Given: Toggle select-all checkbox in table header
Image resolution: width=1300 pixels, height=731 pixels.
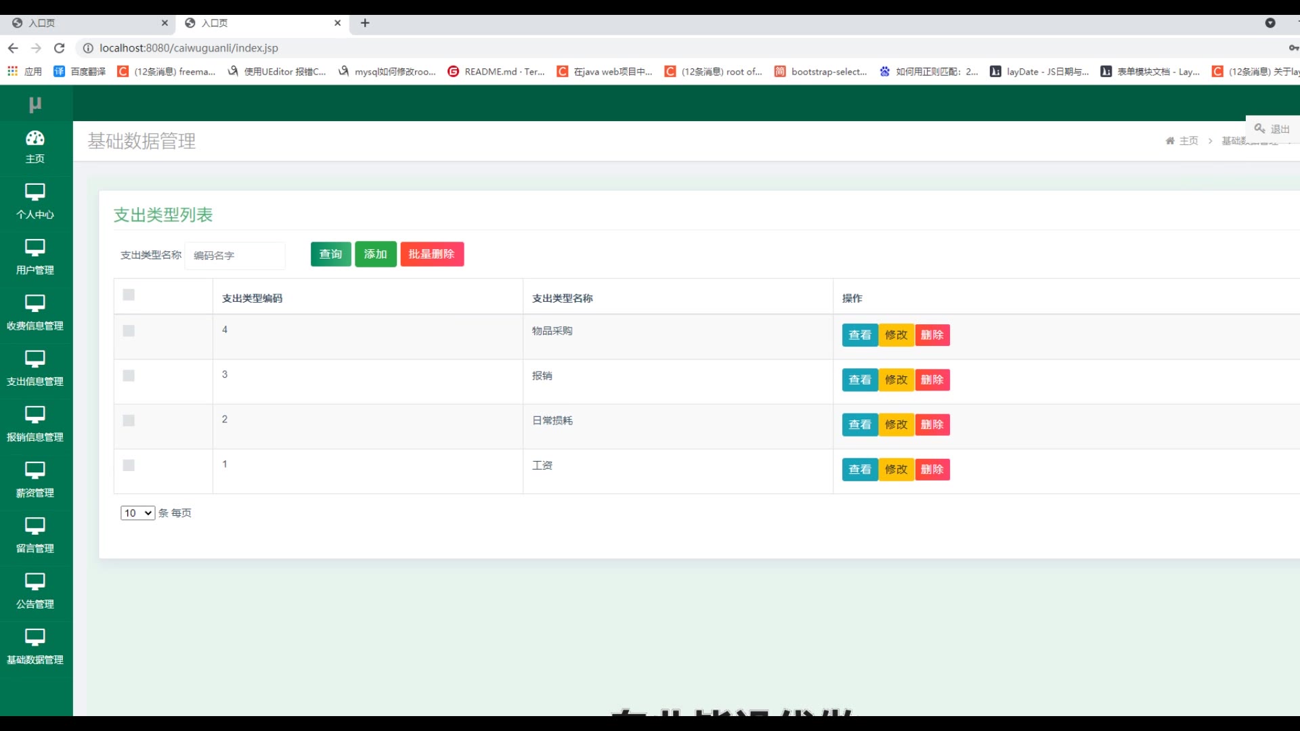Looking at the screenshot, I should point(129,295).
